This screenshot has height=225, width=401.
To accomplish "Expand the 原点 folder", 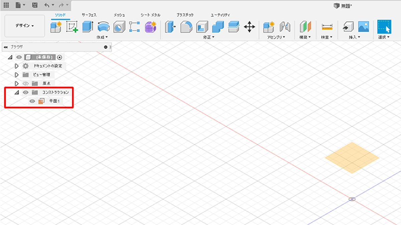I will [x=17, y=83].
